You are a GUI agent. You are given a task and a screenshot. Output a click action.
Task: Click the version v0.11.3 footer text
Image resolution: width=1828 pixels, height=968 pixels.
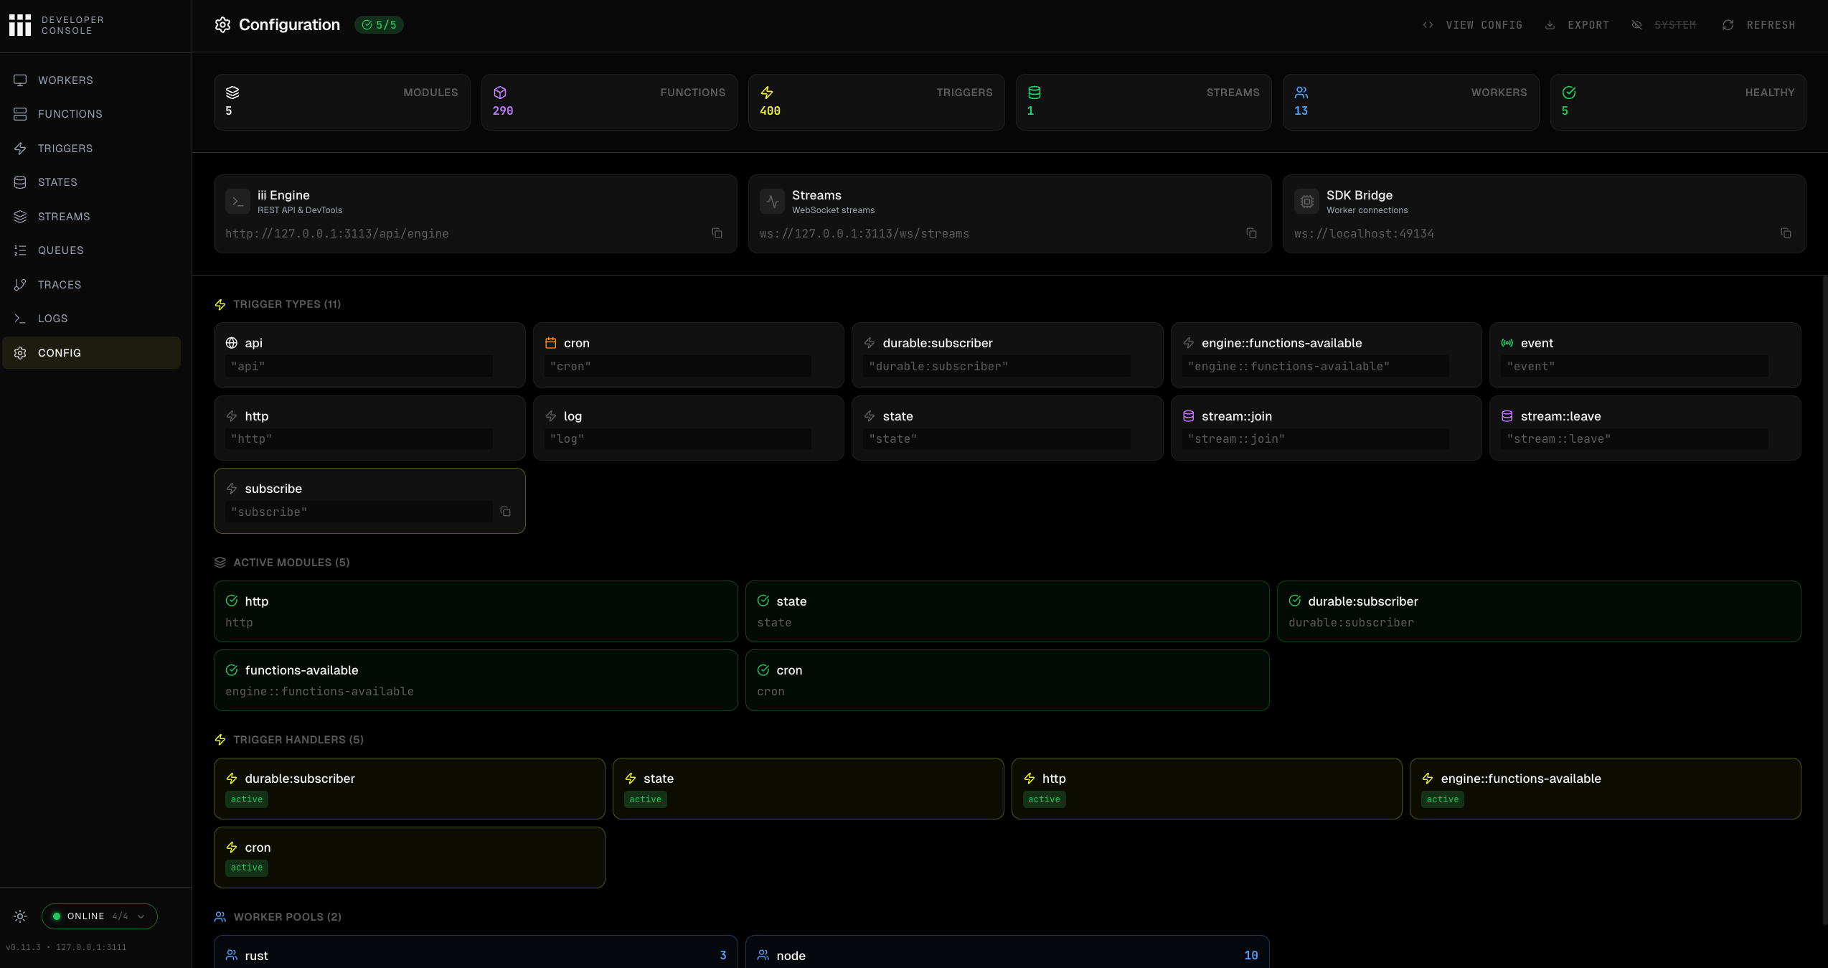(x=23, y=948)
